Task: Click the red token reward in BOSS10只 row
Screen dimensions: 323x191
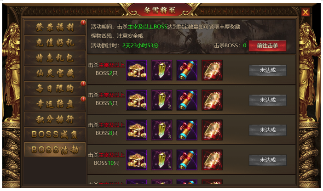Action: 212,160
